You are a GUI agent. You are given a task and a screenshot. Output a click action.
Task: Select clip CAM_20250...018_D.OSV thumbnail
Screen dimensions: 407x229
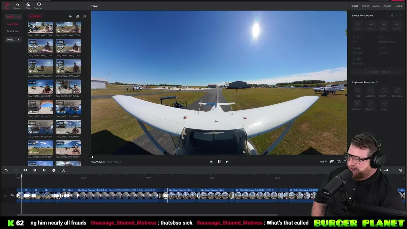tap(40, 148)
